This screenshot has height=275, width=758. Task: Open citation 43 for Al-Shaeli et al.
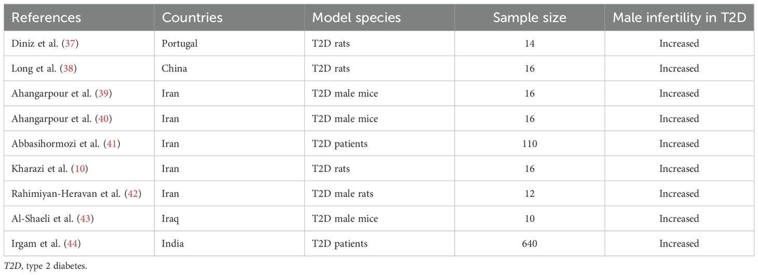[85, 219]
